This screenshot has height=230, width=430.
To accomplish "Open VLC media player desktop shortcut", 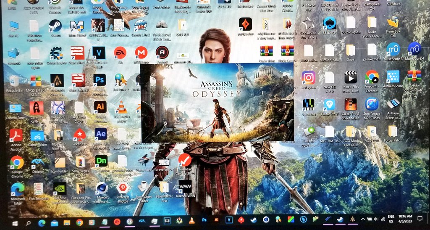I will tap(122, 107).
